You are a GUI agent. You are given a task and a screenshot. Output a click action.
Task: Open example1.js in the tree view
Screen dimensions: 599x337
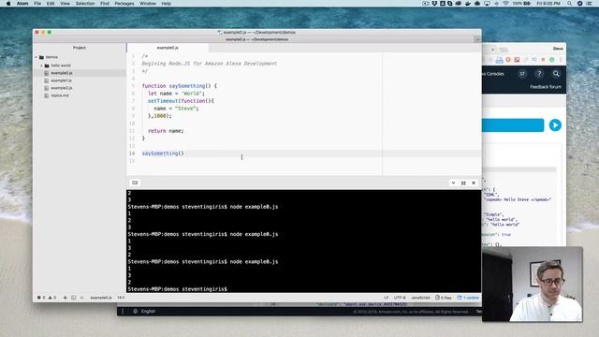(x=61, y=81)
